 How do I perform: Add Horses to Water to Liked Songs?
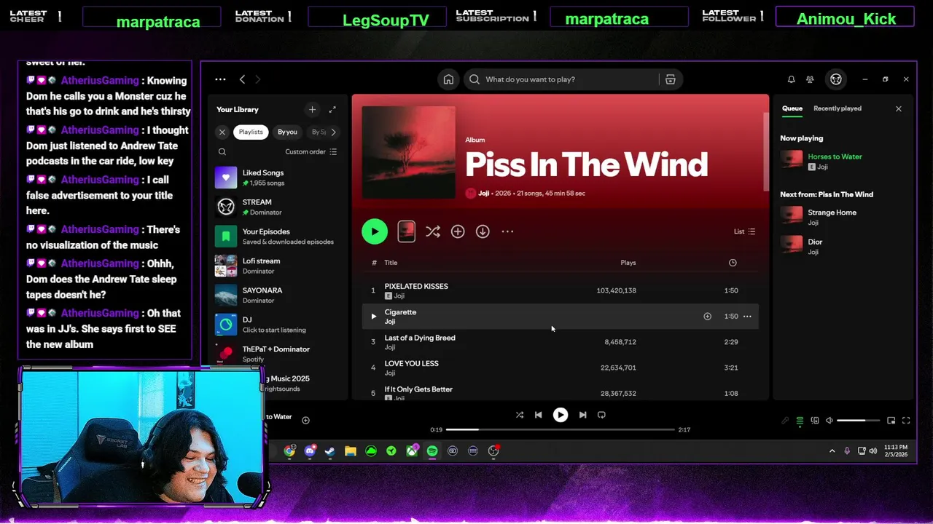[x=305, y=420]
